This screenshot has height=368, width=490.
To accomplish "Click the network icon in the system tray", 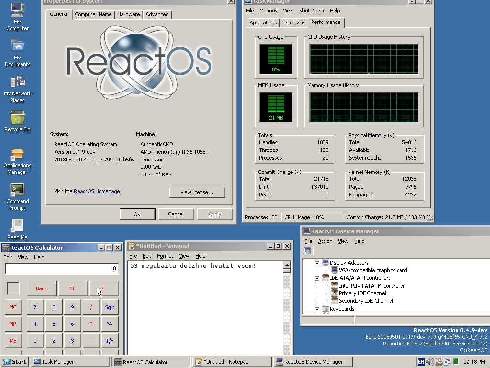I will click(447, 361).
